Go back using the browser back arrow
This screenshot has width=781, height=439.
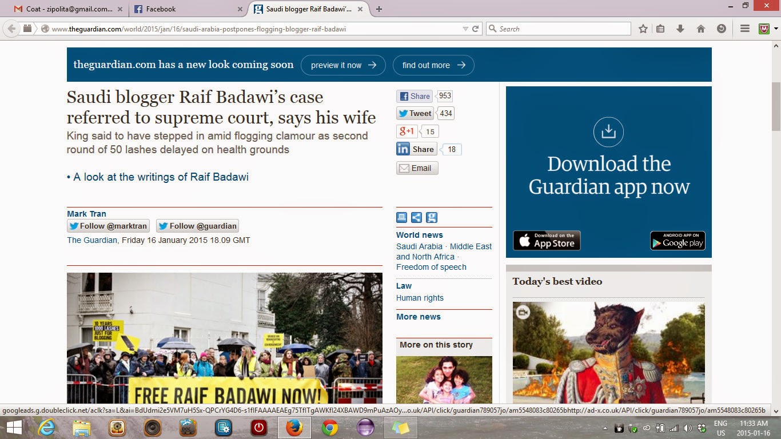tap(11, 29)
